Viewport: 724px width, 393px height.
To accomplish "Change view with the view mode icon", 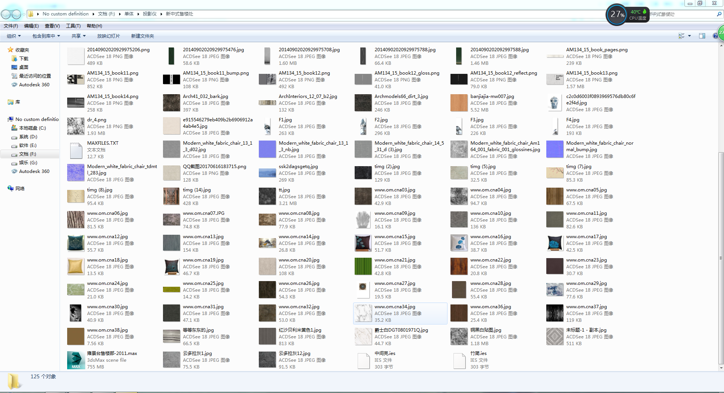I will pos(681,36).
